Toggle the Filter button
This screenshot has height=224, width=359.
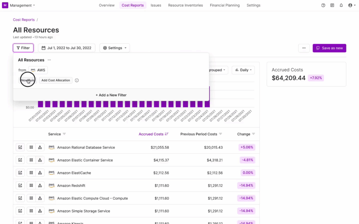pyautogui.click(x=23, y=48)
